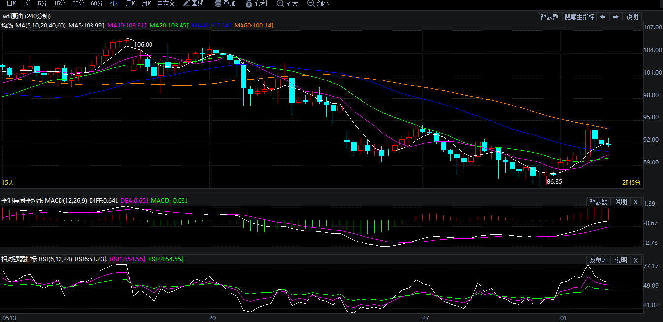The image size is (663, 322).
Task: Open 说明 in the MACD panel
Action: (621, 202)
